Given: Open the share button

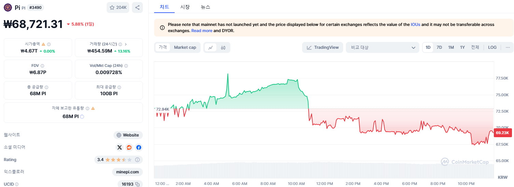Looking at the screenshot, I should [137, 8].
